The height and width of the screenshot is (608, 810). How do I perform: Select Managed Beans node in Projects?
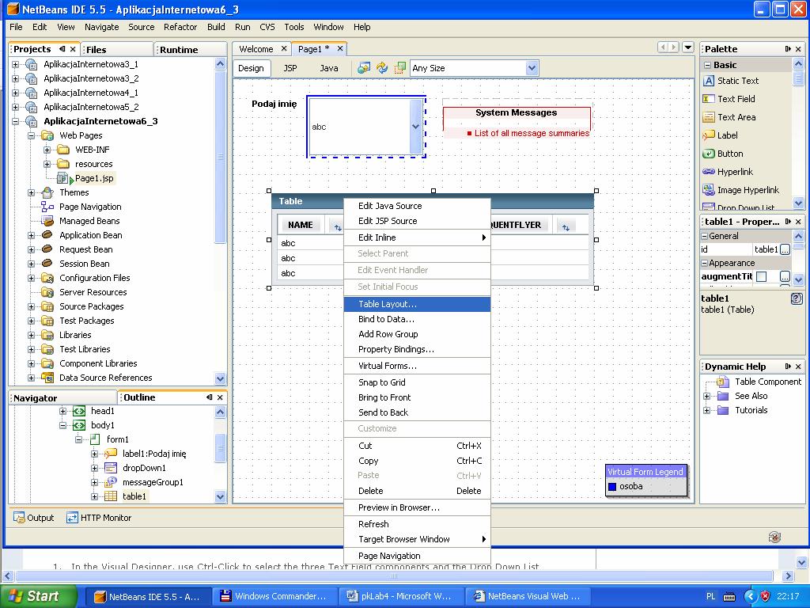(x=89, y=221)
